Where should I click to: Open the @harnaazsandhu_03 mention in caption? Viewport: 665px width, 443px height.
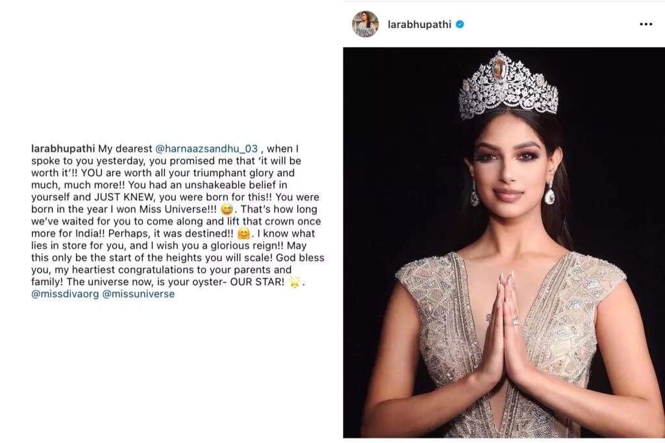tap(207, 149)
